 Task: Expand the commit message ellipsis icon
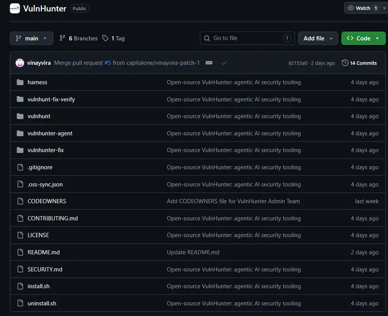209,63
